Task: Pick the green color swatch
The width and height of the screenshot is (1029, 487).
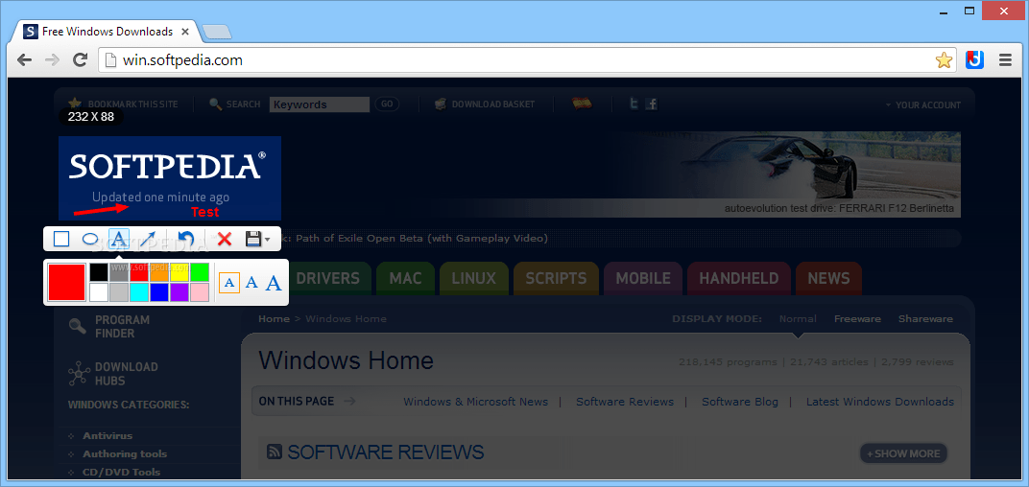Action: (x=200, y=272)
